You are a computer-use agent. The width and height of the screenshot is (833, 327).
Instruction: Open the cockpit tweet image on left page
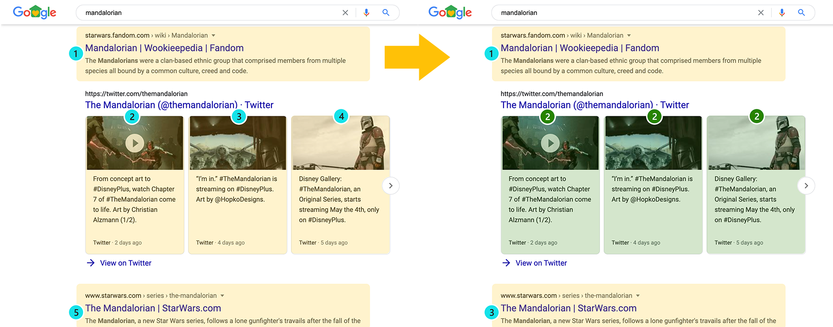[x=238, y=143]
